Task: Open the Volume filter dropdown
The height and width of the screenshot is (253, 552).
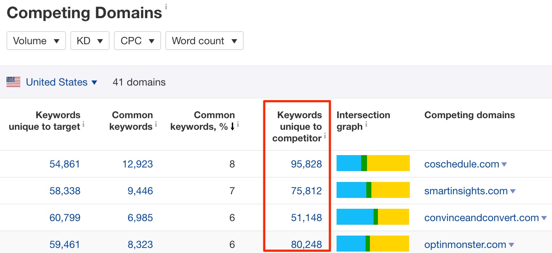Action: [36, 41]
